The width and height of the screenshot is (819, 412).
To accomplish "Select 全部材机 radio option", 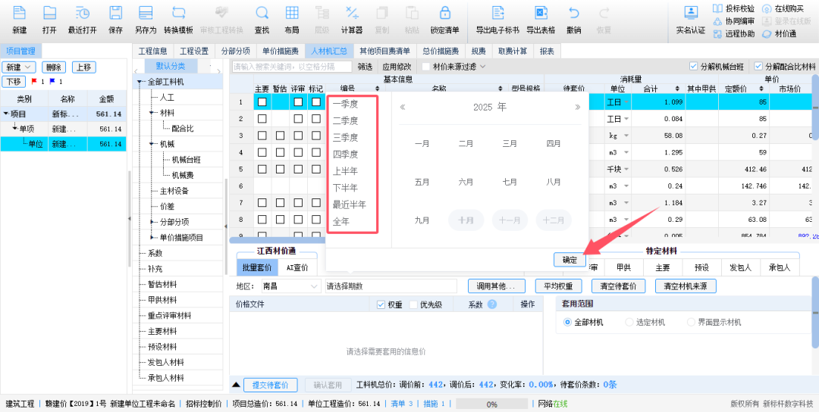I will pos(567,323).
